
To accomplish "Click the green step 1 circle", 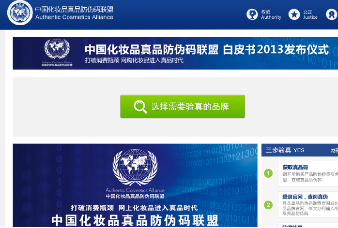I will [268, 173].
